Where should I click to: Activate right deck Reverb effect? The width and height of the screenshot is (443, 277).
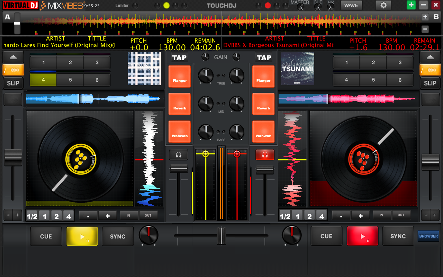(263, 104)
